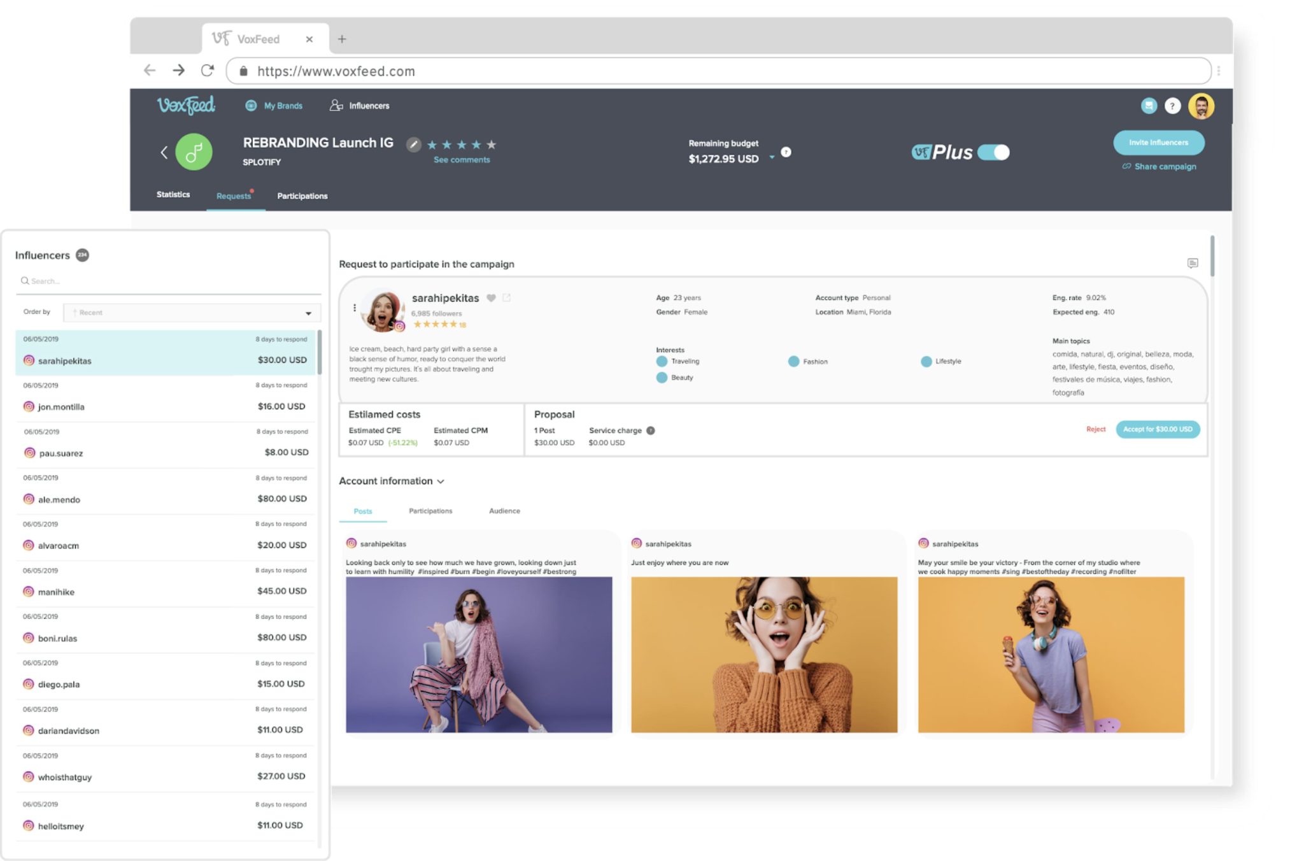Open the Audience tab under Account information
The height and width of the screenshot is (861, 1304).
pyautogui.click(x=504, y=511)
